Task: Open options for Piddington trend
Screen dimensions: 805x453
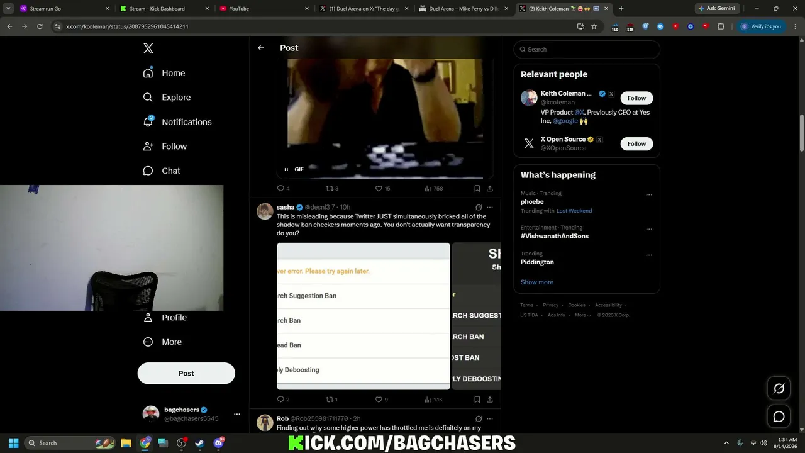Action: [x=649, y=255]
